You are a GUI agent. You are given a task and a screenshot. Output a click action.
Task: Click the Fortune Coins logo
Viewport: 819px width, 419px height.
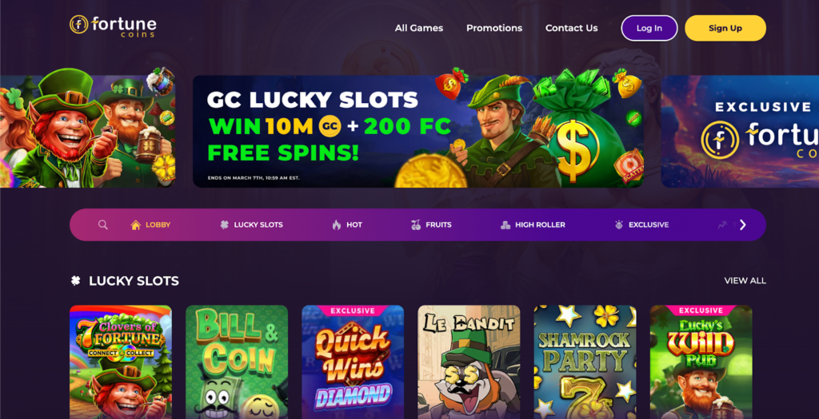(x=113, y=26)
